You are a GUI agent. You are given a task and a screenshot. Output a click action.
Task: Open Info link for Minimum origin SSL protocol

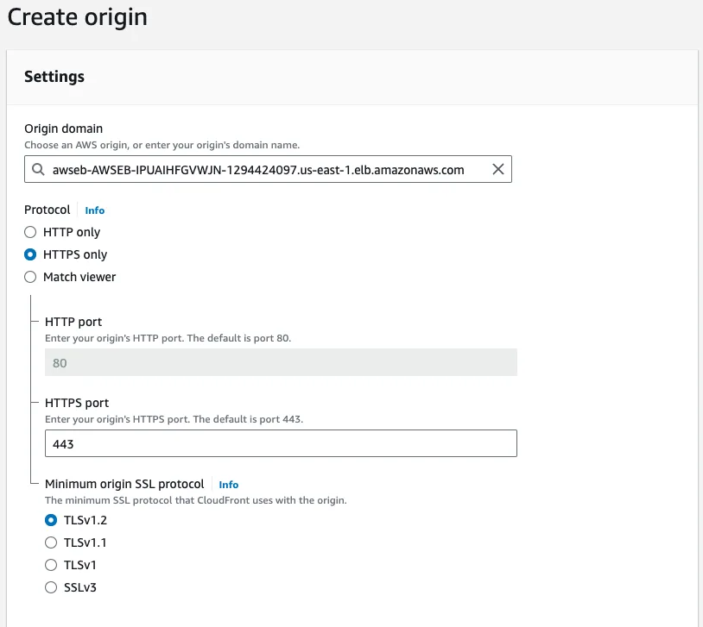pos(228,485)
